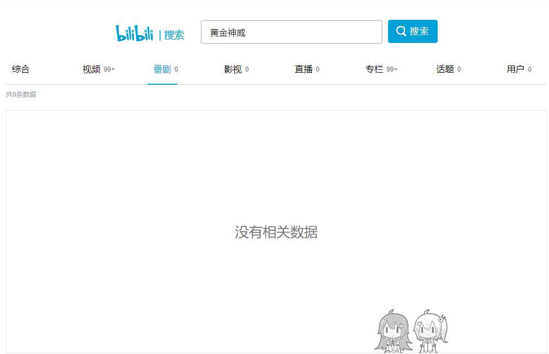Click the search input containing 黄金神威
The height and width of the screenshot is (354, 549).
291,31
